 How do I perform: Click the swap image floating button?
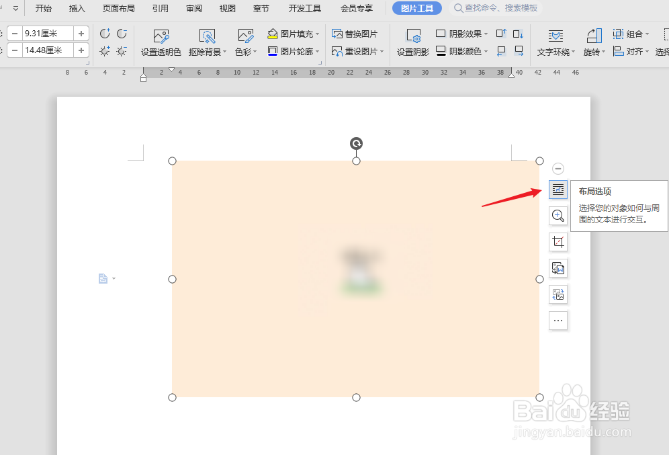point(558,294)
